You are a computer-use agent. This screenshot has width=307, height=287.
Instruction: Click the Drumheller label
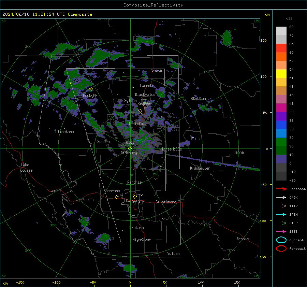click(x=200, y=168)
